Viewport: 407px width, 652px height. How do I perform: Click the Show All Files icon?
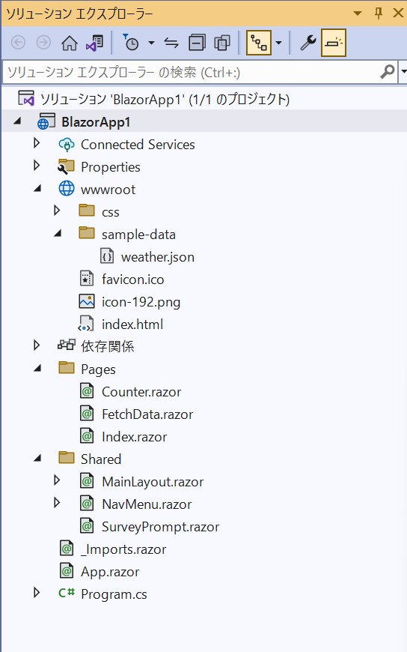(222, 43)
